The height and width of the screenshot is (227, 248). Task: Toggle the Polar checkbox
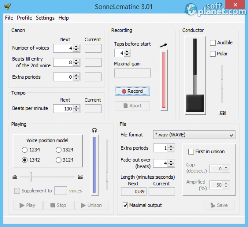(x=213, y=54)
